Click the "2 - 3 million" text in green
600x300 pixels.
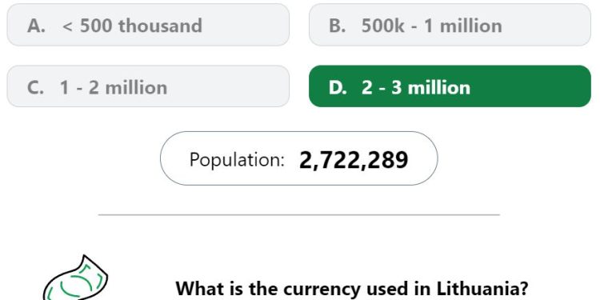pyautogui.click(x=416, y=88)
